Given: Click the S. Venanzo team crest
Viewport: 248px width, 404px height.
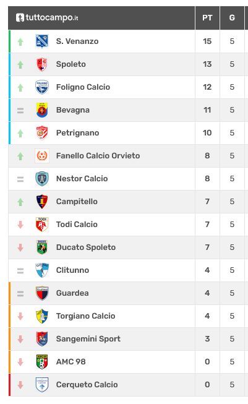Looking at the screenshot, I should 42,41.
